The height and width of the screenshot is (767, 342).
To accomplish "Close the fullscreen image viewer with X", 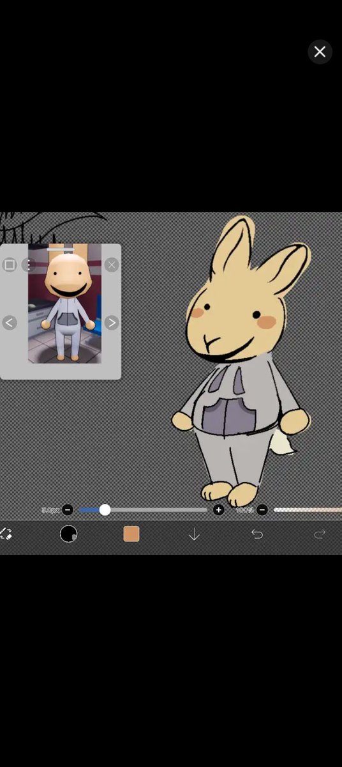I will coord(320,52).
